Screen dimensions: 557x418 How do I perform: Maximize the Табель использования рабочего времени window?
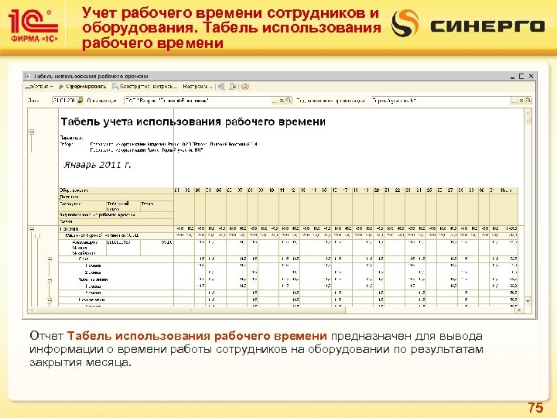pyautogui.click(x=521, y=77)
